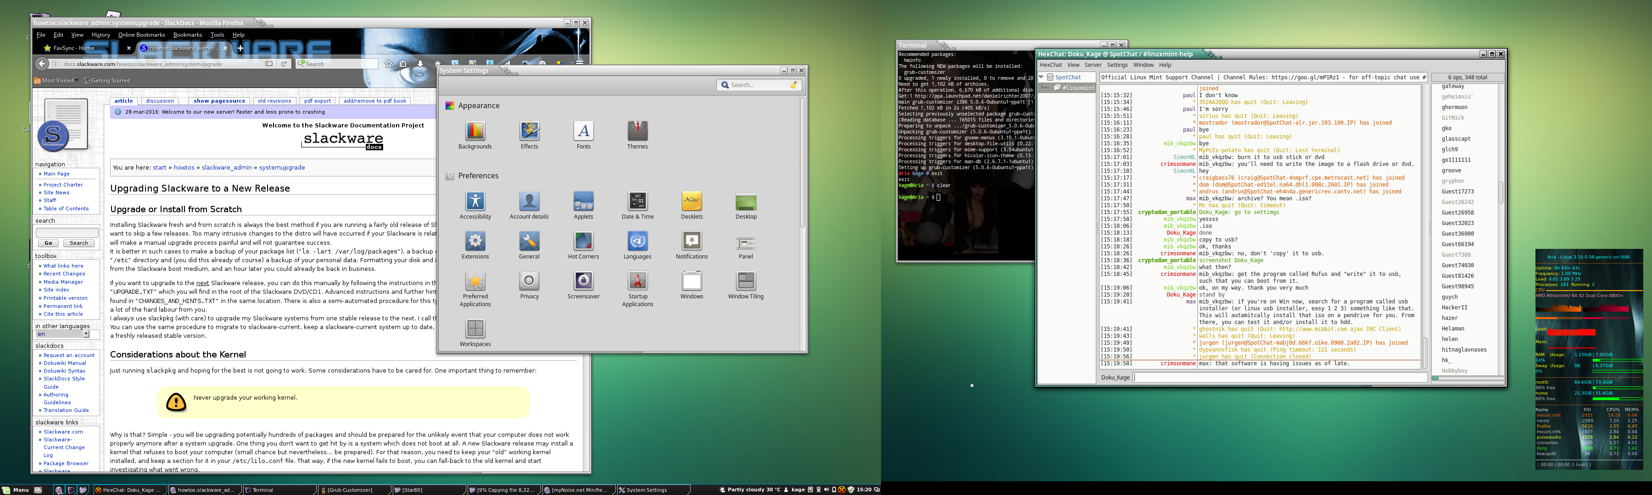The width and height of the screenshot is (1652, 495).
Task: Click the Firefox bookmark star icon
Action: pos(388,63)
